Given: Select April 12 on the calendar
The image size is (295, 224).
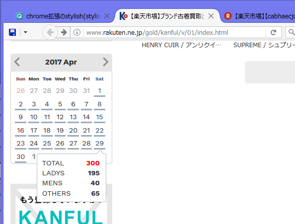Looking at the screenshot, I should tap(60, 117).
